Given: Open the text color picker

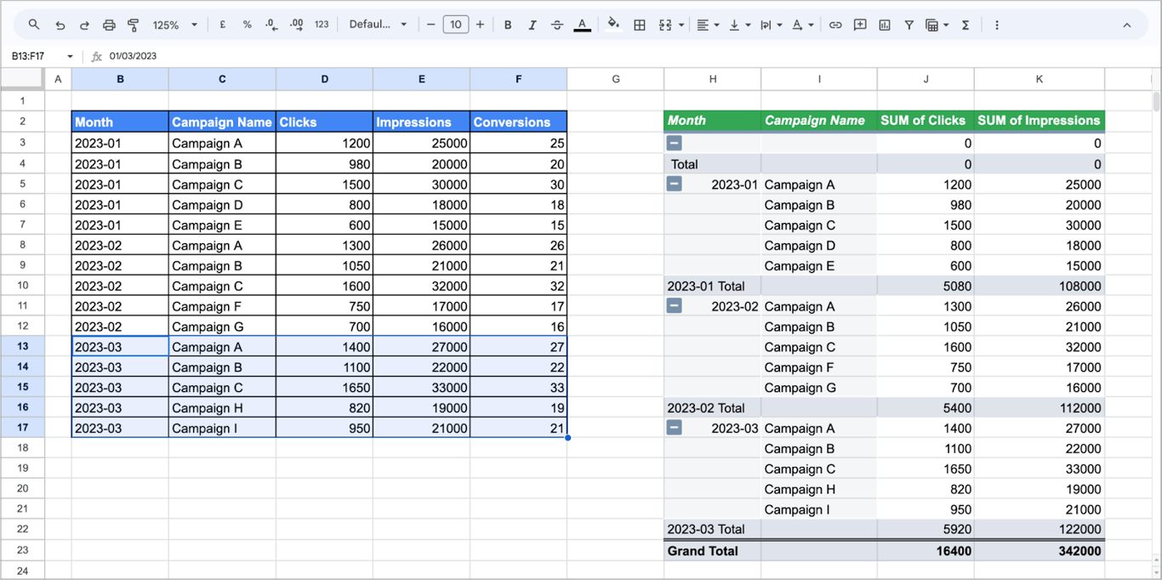Looking at the screenshot, I should (x=582, y=25).
